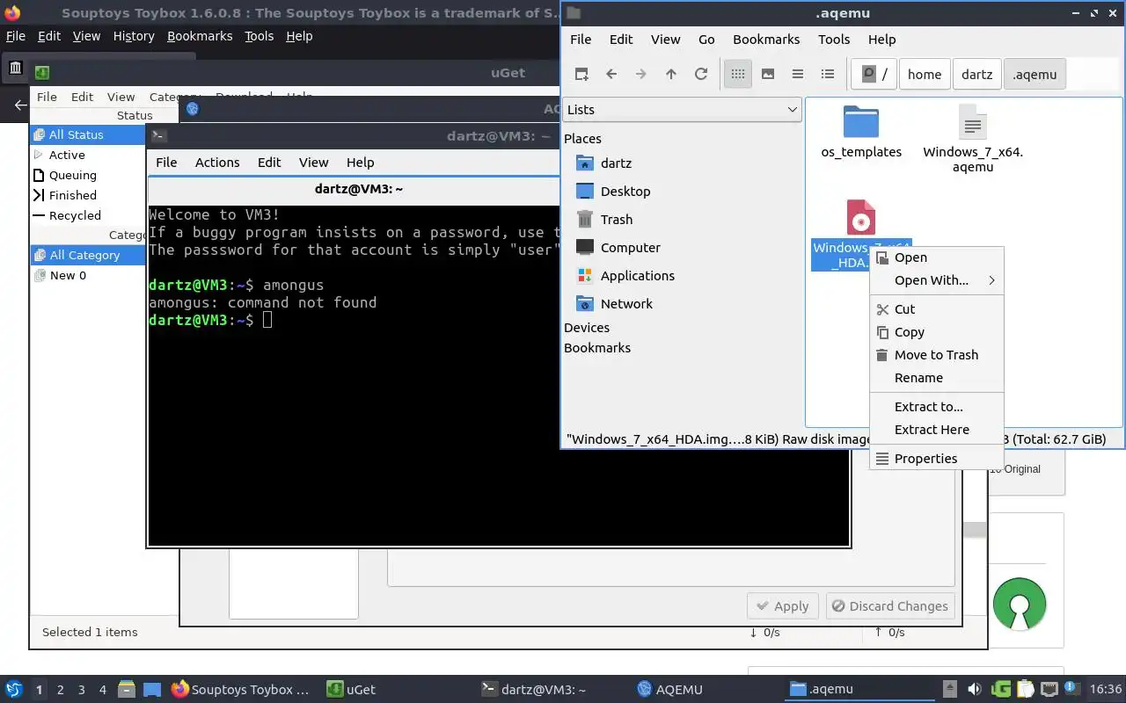1126x703 pixels.
Task: Select the os_templates folder
Action: coord(861,132)
